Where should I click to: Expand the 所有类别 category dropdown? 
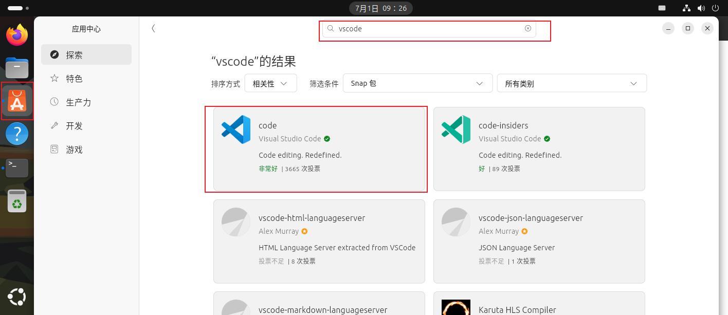click(571, 83)
